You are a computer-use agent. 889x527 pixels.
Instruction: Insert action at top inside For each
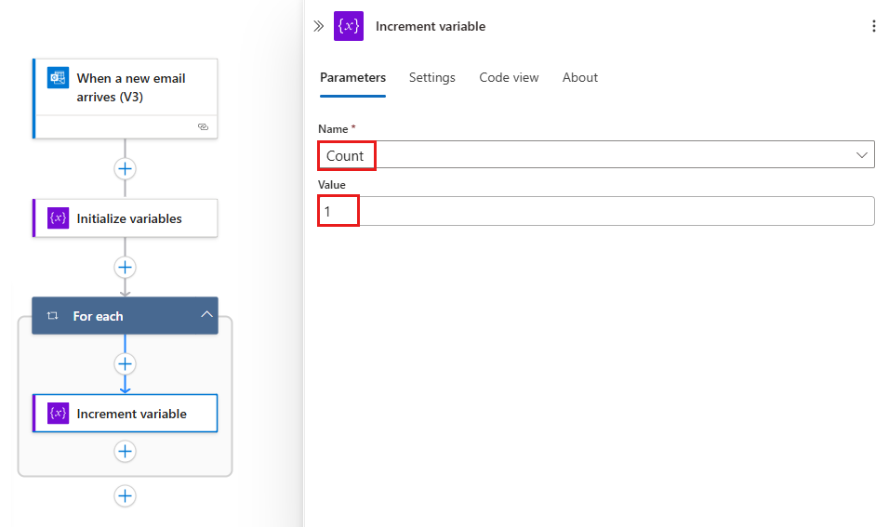125,363
